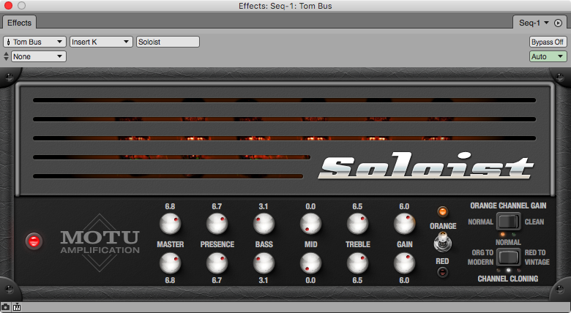Screen dimensions: 571x313
Task: Open the None preset dropdown
Action: coord(39,56)
